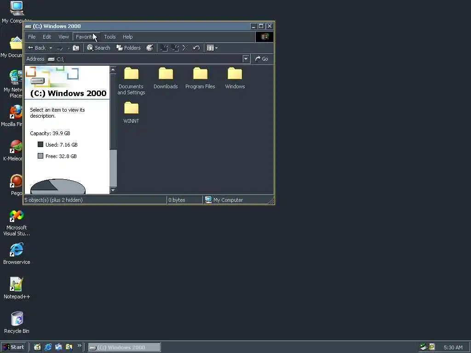Open the Back history dropdown arrow

[x=51, y=48]
